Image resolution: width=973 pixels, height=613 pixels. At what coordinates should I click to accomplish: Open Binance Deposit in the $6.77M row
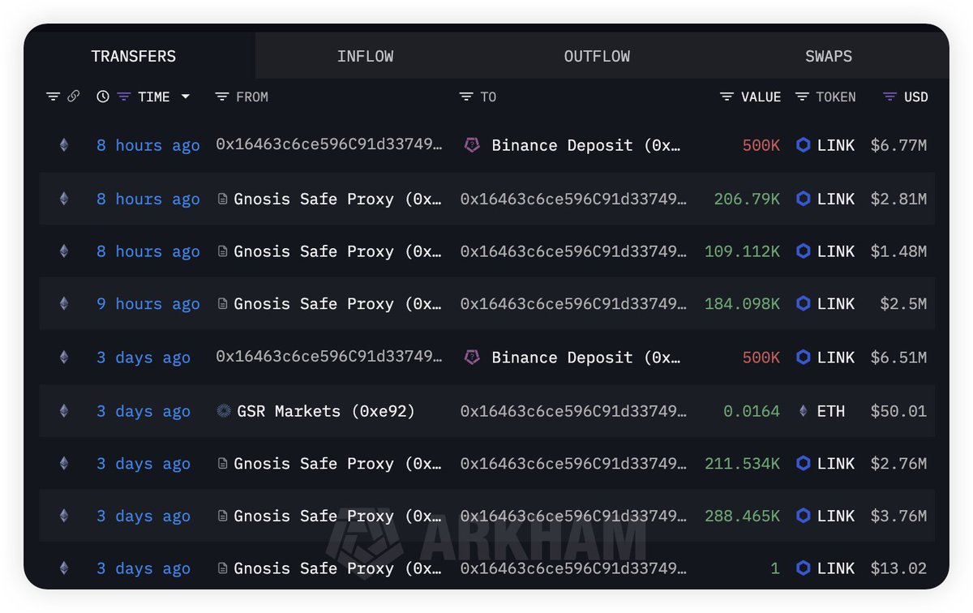(x=586, y=146)
